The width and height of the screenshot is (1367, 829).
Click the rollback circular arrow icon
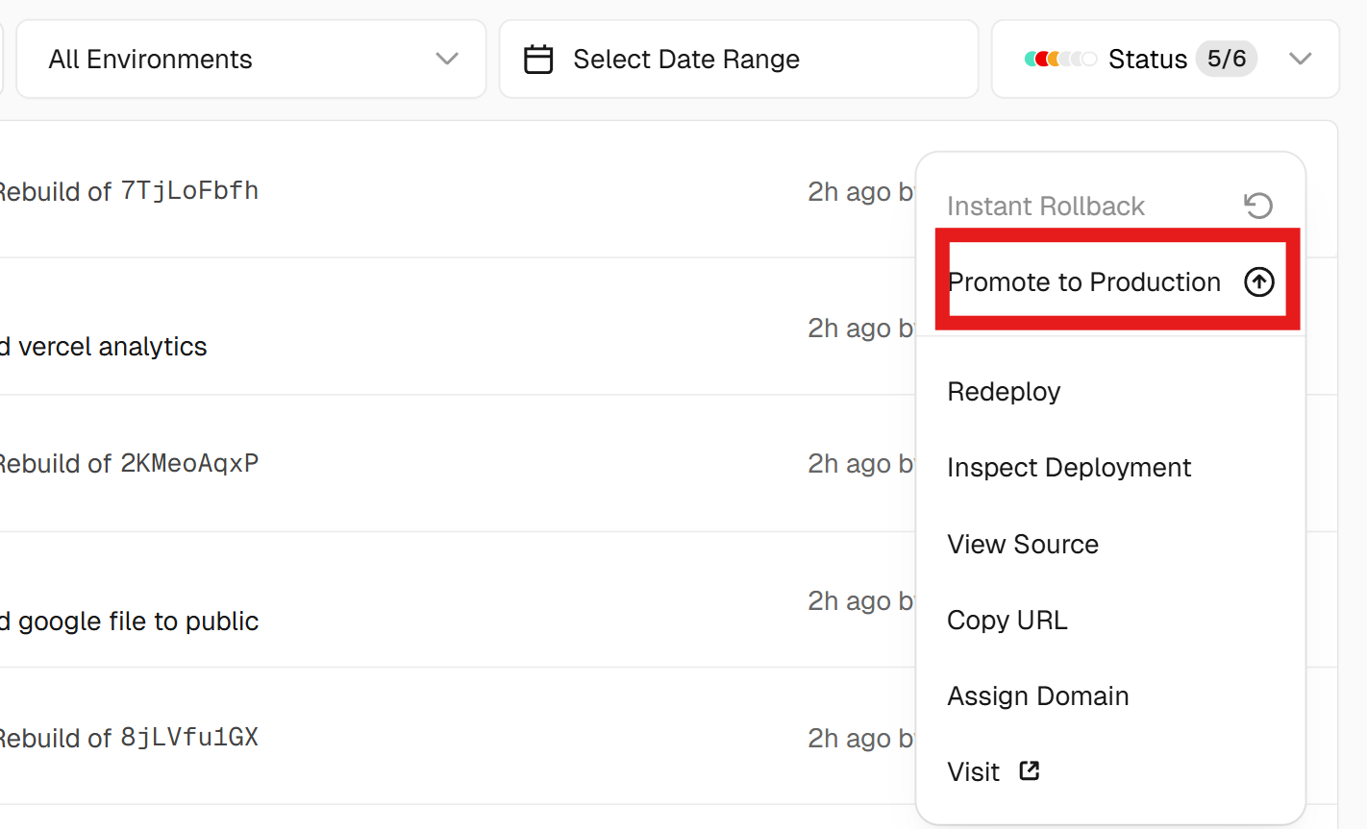point(1259,206)
